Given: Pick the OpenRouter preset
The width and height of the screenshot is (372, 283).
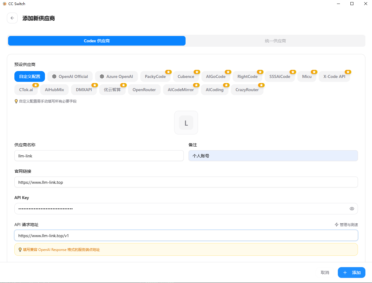Looking at the screenshot, I should [x=144, y=90].
